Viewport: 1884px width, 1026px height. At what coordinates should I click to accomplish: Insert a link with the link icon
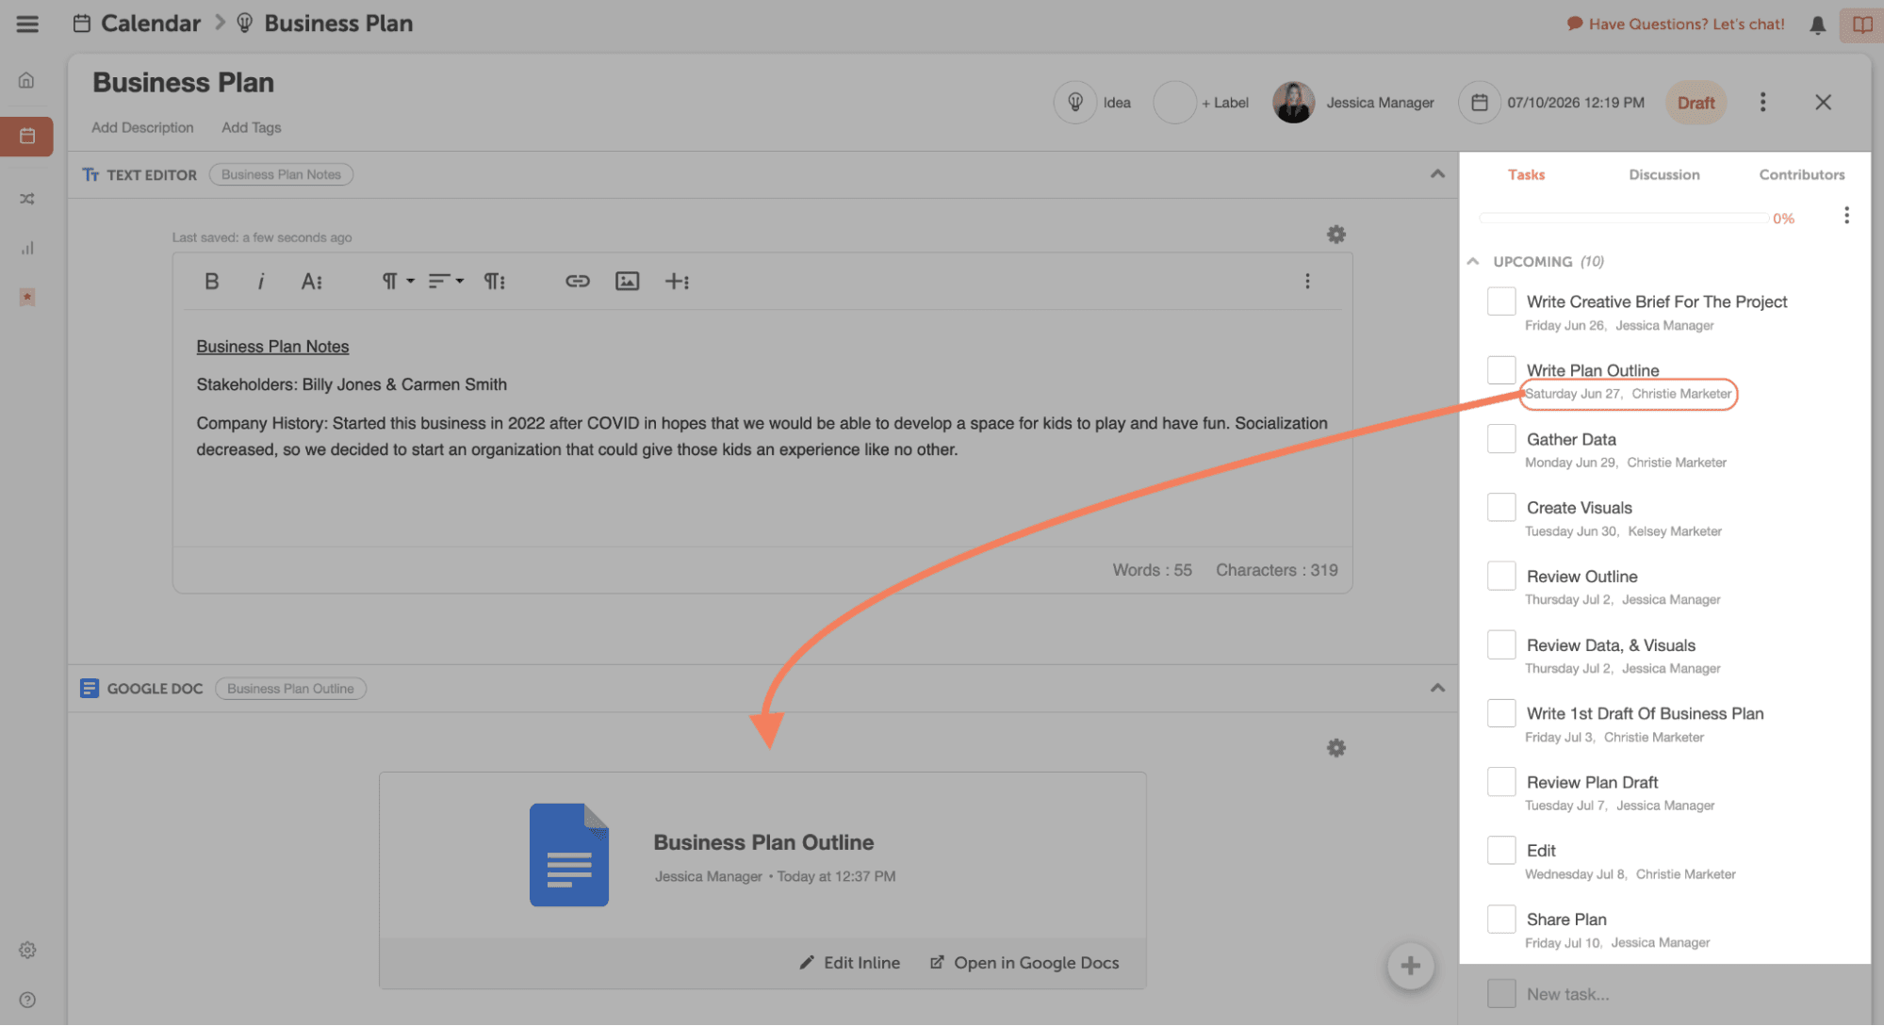click(x=577, y=281)
